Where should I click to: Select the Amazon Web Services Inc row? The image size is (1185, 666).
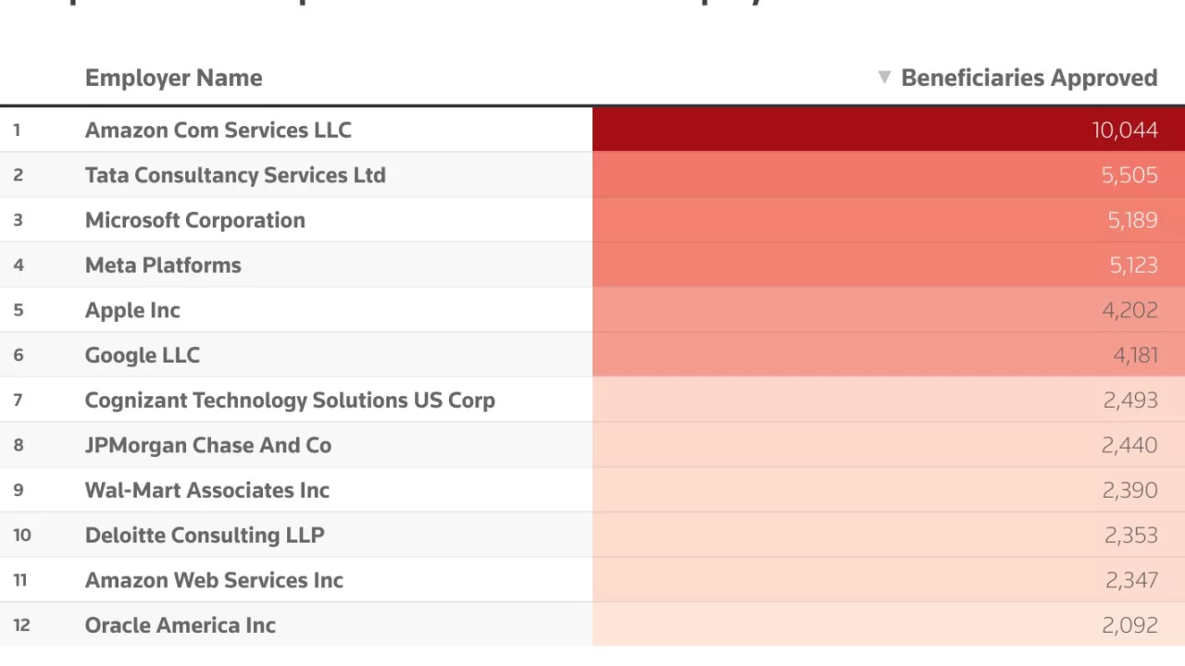click(x=214, y=580)
